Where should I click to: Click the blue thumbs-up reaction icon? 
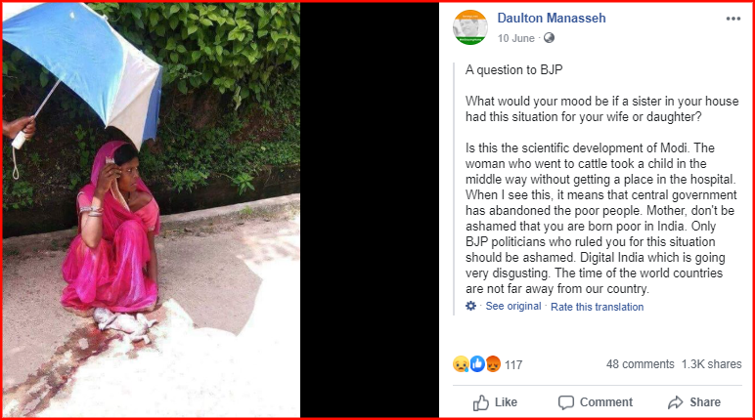(477, 364)
